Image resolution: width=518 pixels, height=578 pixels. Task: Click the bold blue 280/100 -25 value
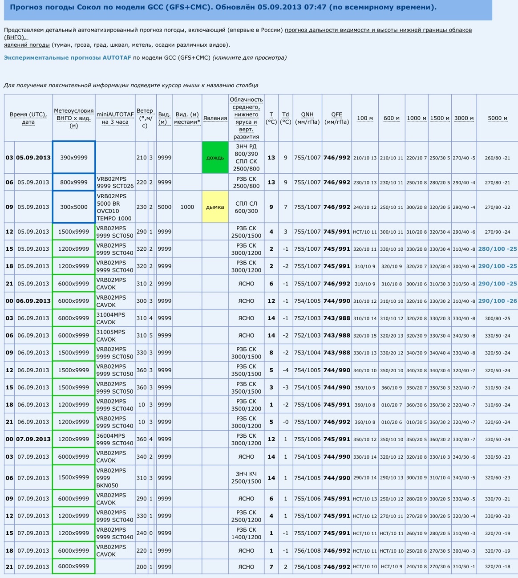pyautogui.click(x=497, y=249)
